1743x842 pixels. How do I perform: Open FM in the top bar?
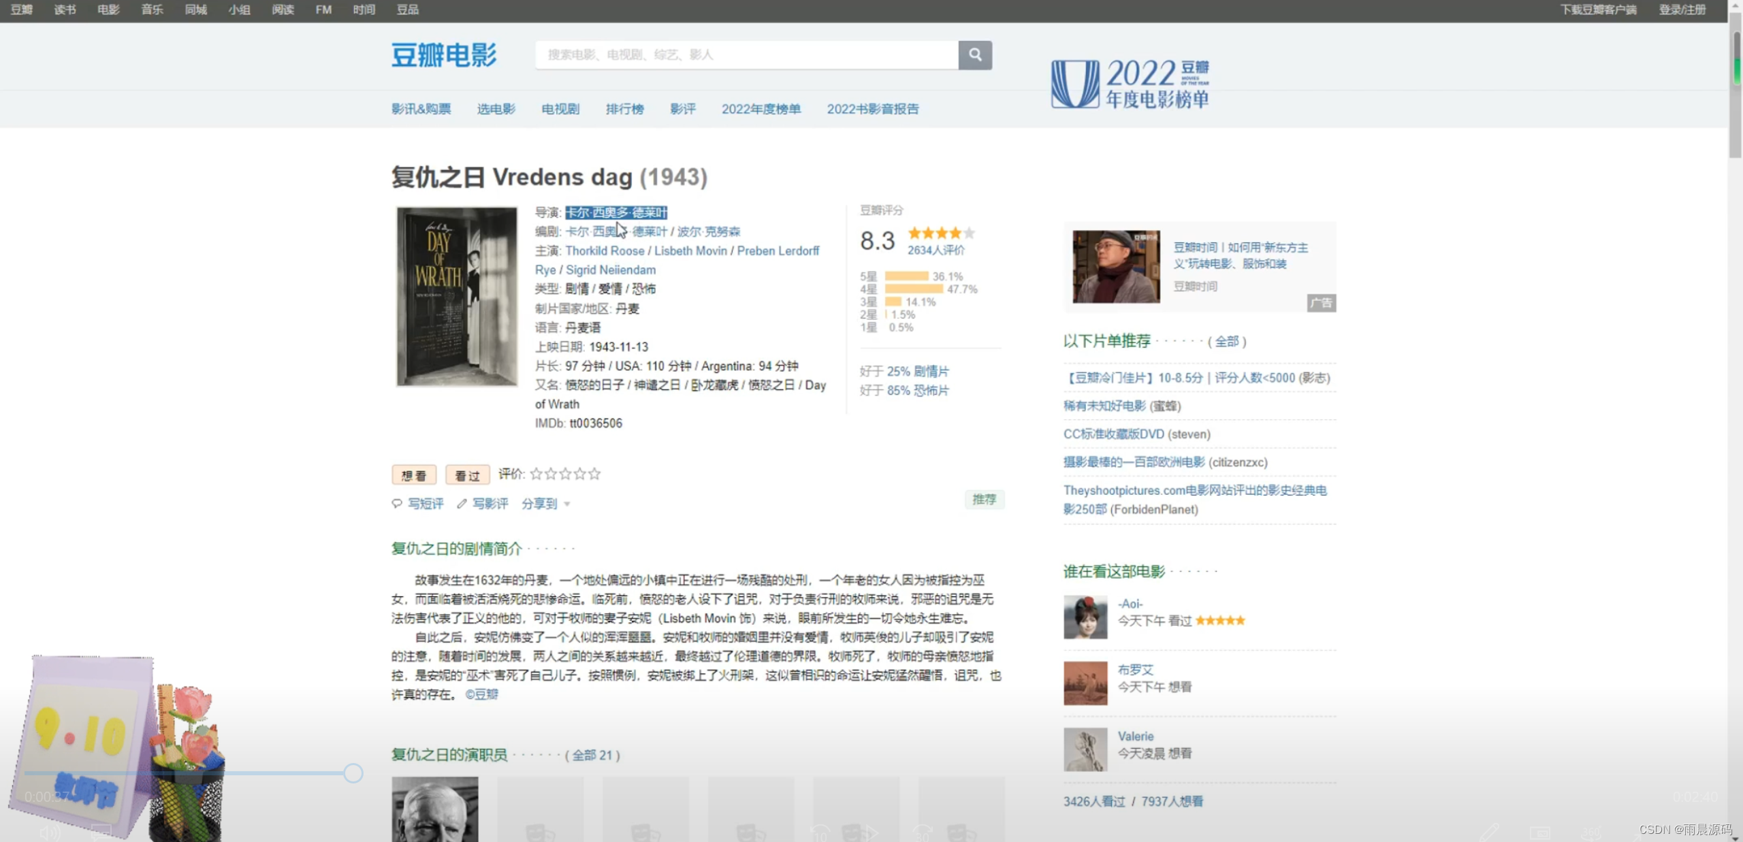(323, 10)
